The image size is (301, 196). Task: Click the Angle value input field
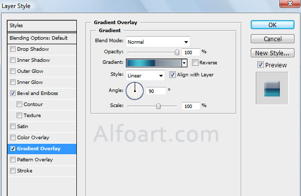coord(156,91)
